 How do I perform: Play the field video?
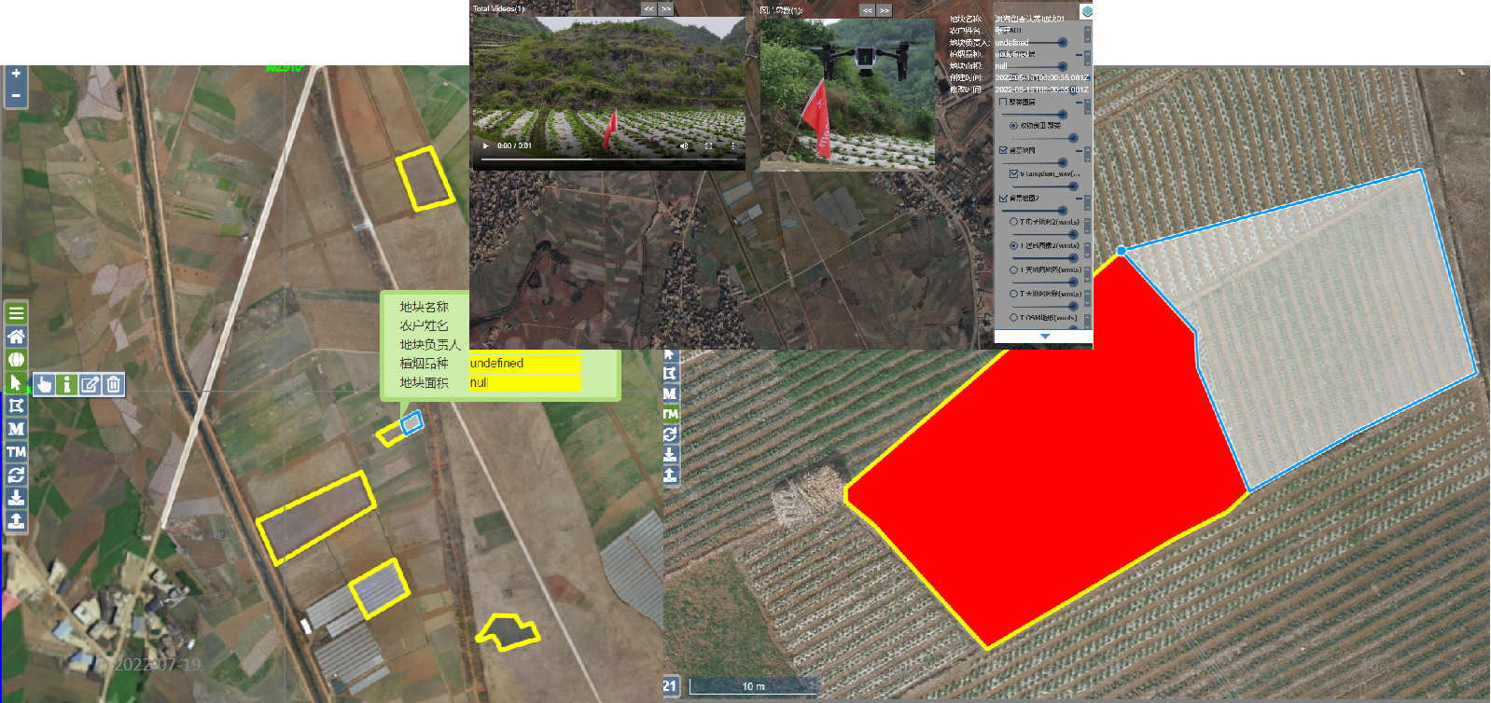tap(485, 145)
